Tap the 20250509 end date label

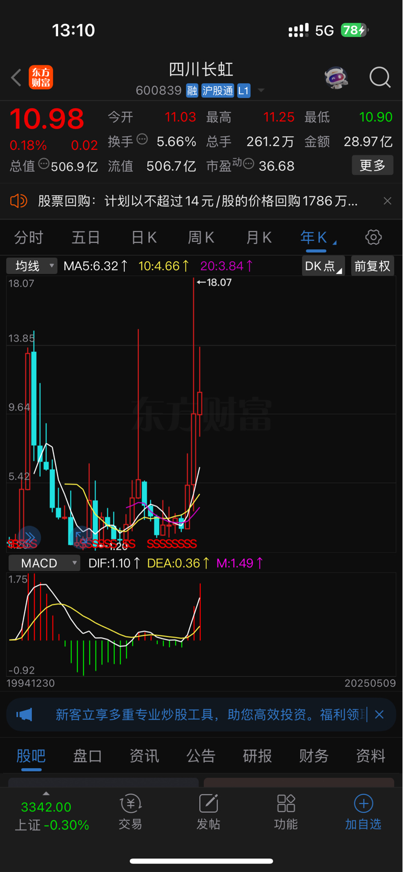pos(370,683)
